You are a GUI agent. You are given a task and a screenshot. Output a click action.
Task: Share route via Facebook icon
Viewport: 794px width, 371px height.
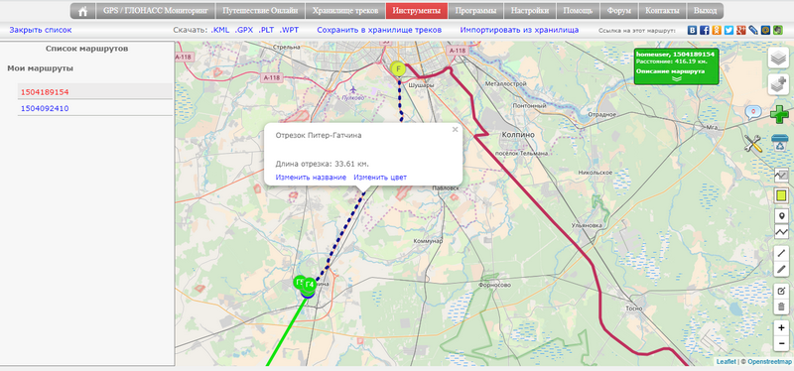705,30
